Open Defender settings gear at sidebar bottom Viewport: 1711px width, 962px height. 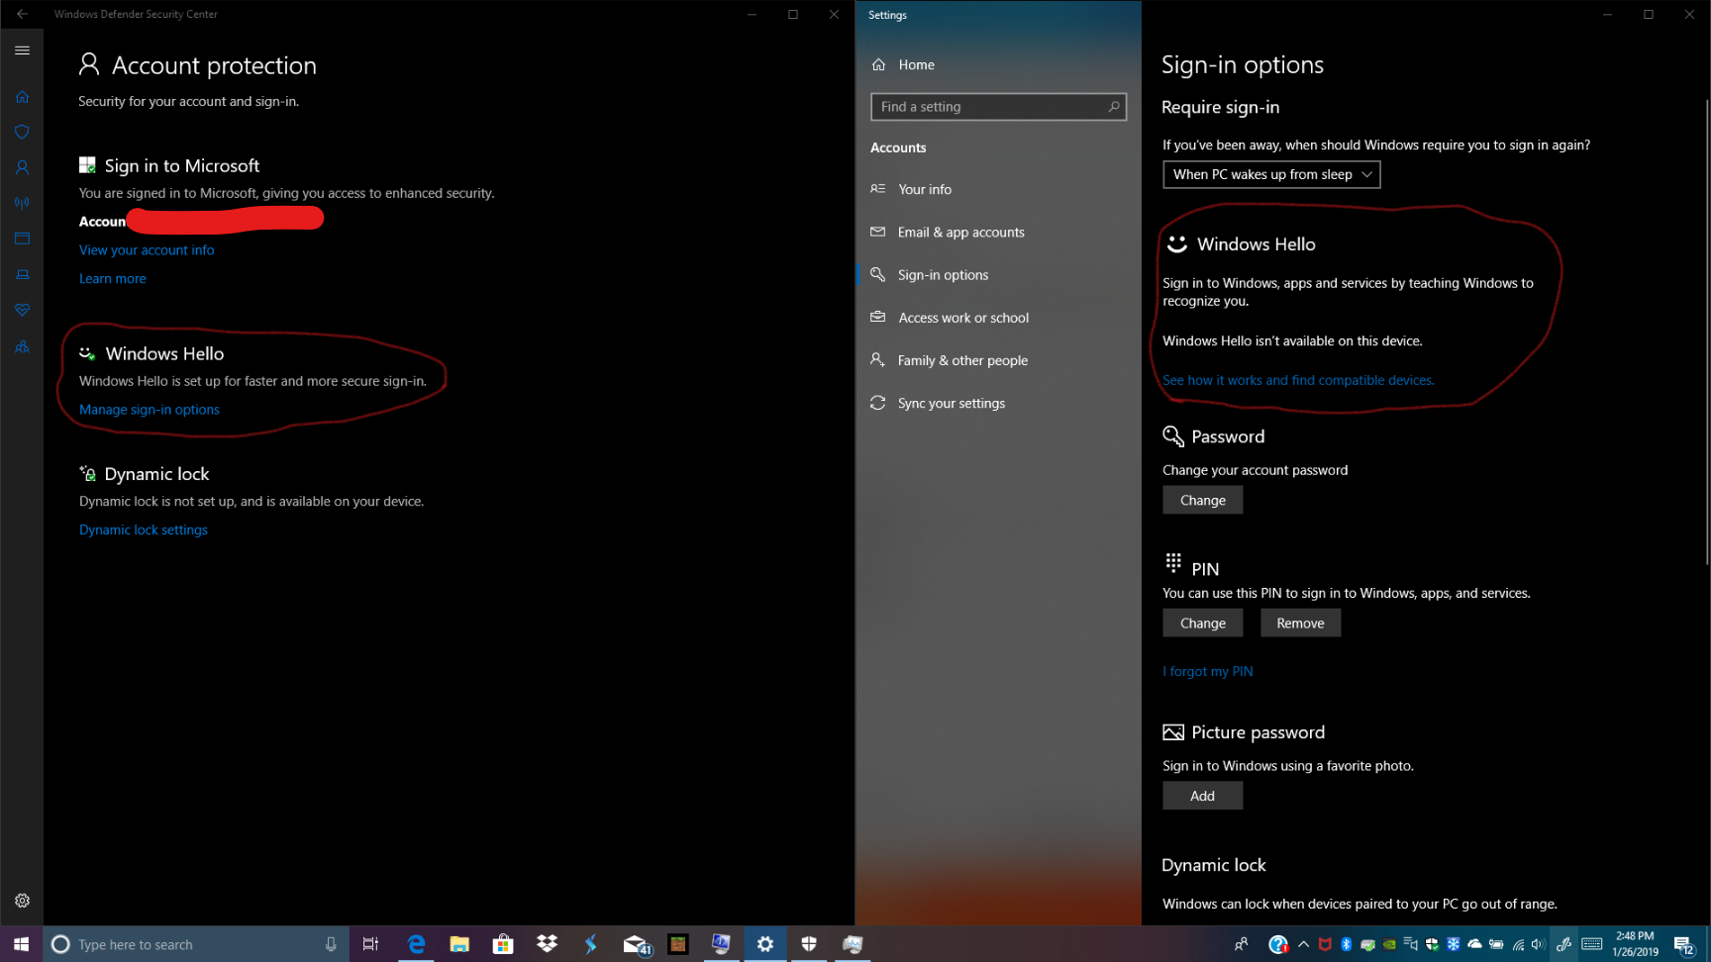click(22, 901)
